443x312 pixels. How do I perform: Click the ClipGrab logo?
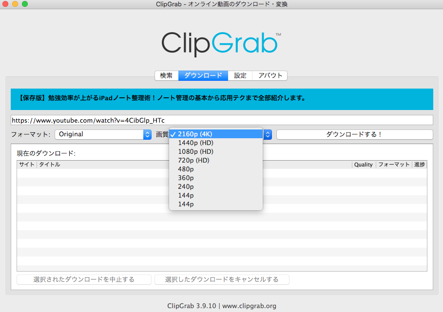221,44
